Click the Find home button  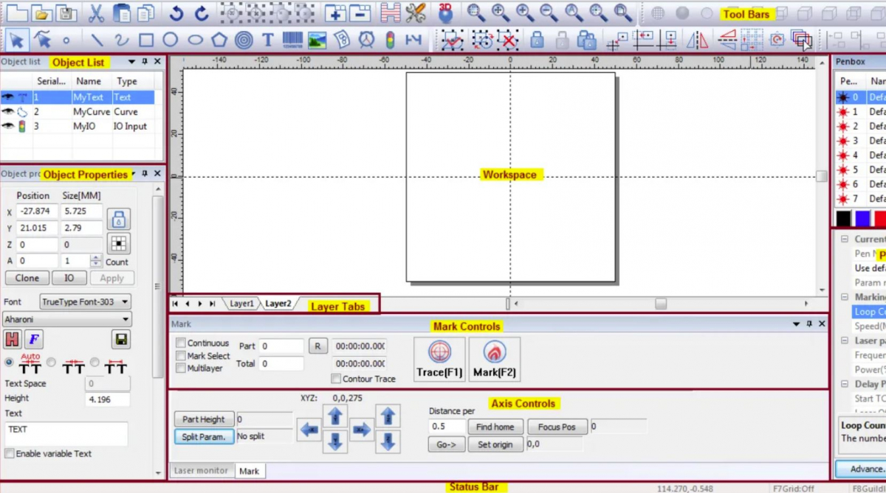495,427
